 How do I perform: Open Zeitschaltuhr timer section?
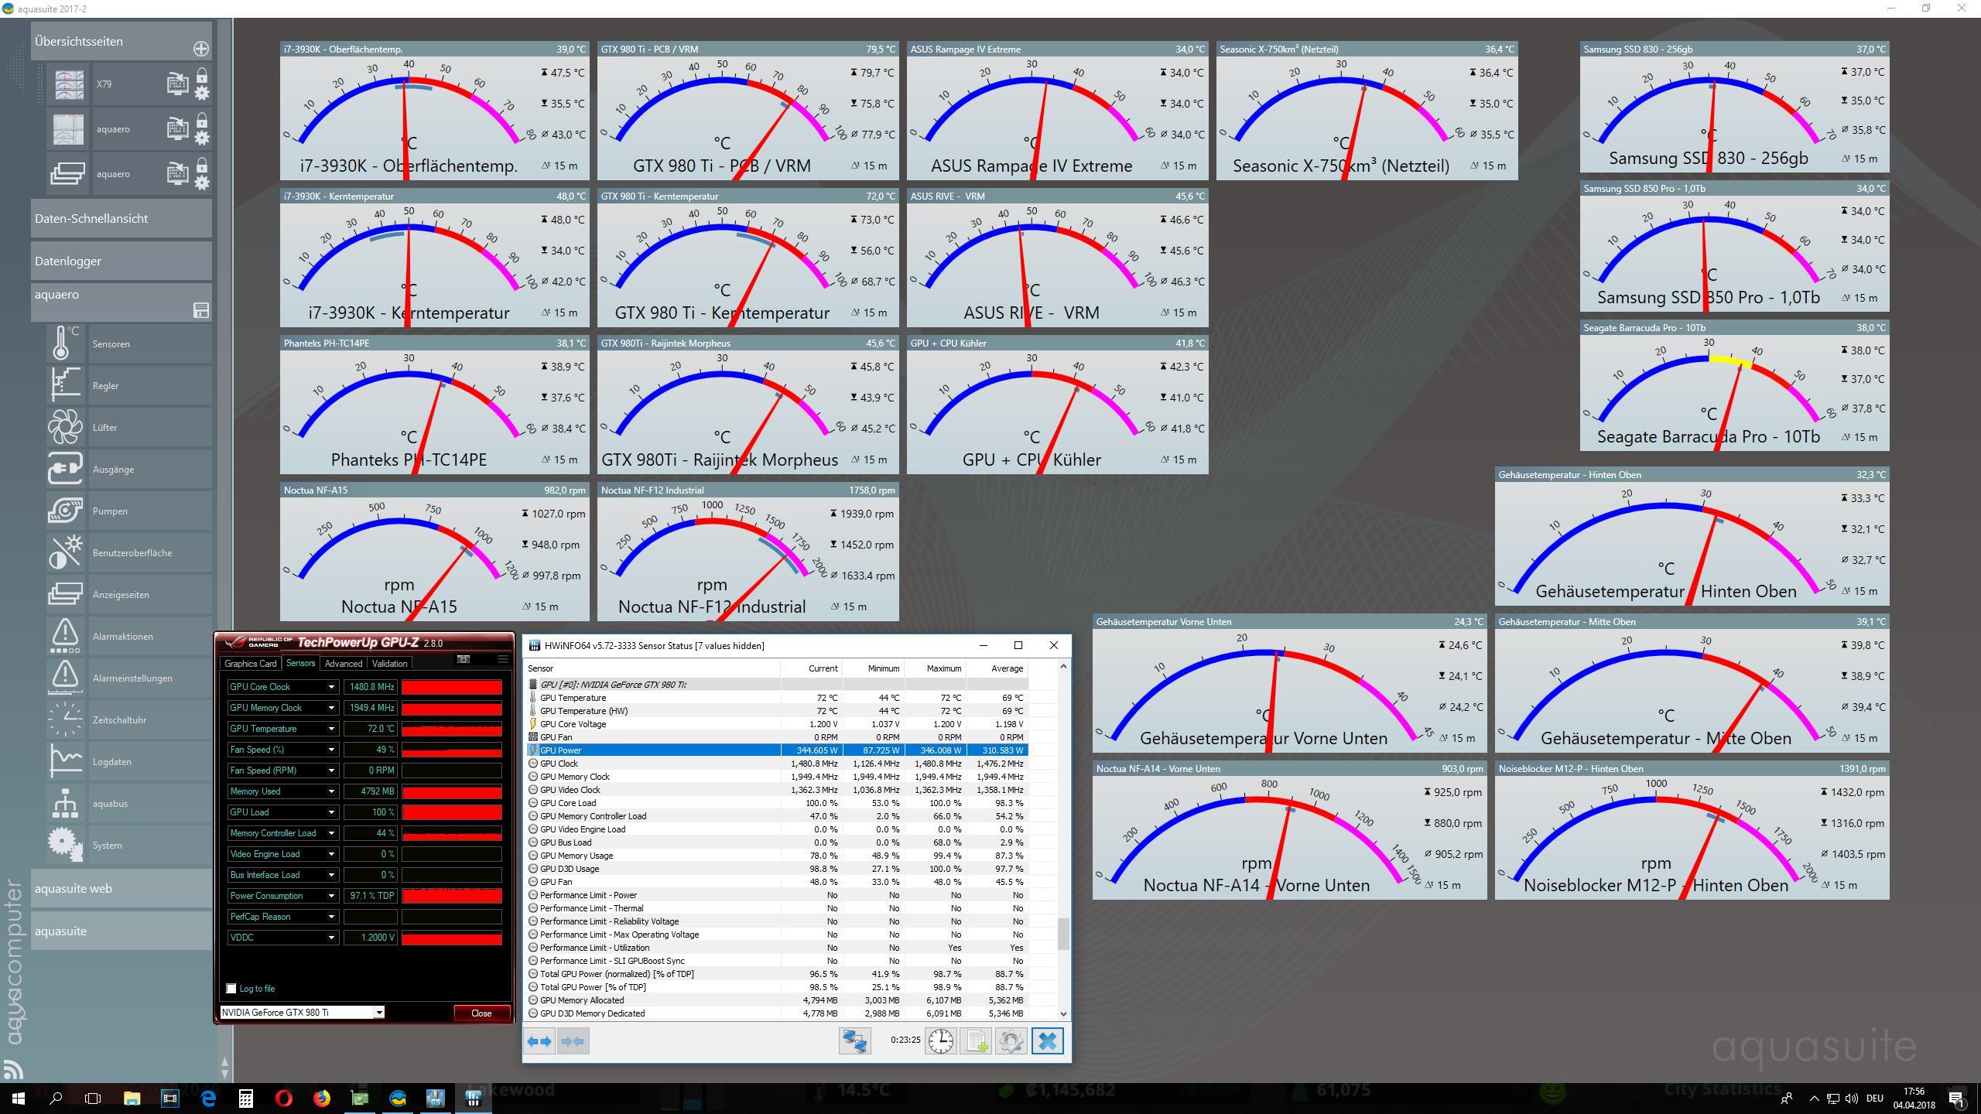point(129,720)
